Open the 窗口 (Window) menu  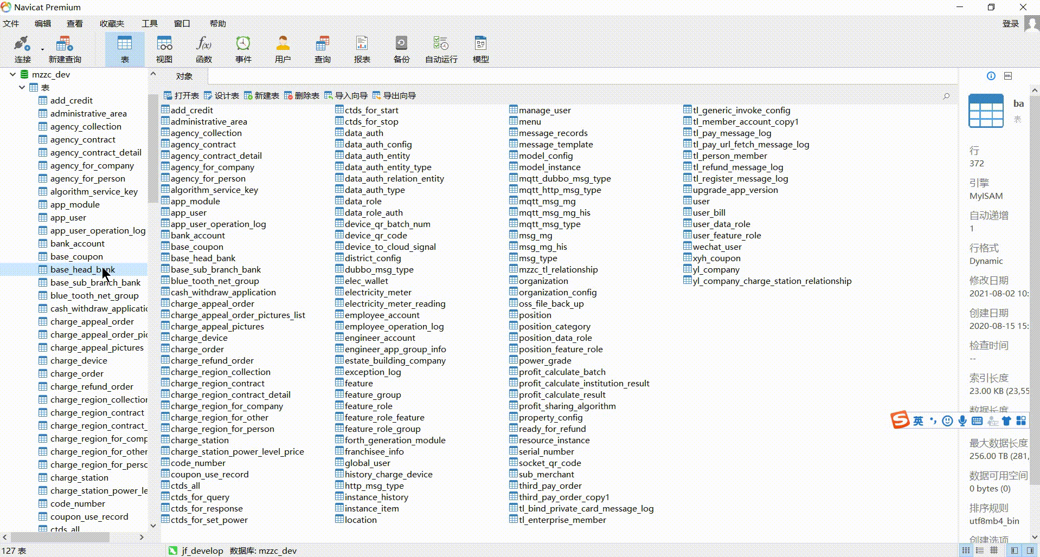click(182, 23)
